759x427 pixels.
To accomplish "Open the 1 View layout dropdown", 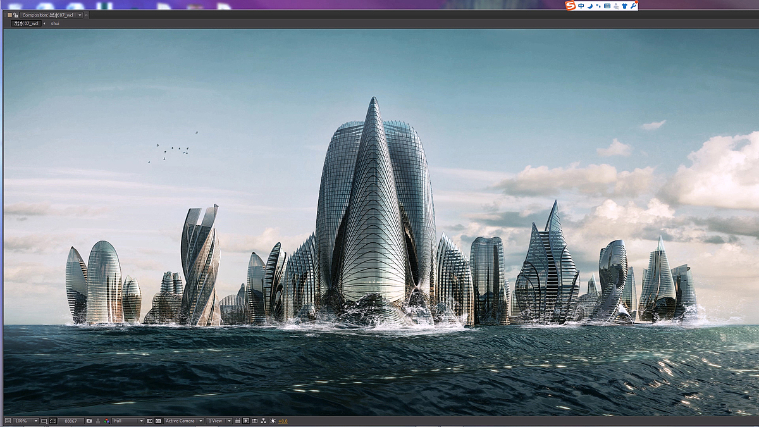I will (x=219, y=421).
